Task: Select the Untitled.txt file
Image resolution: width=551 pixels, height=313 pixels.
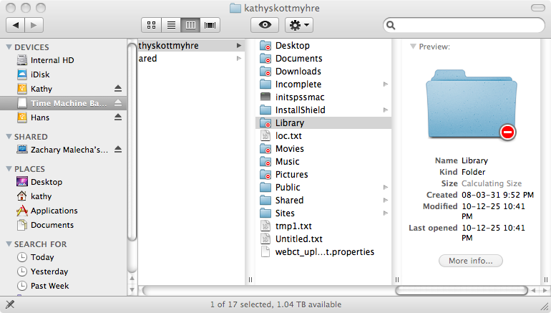Action: (x=323, y=239)
